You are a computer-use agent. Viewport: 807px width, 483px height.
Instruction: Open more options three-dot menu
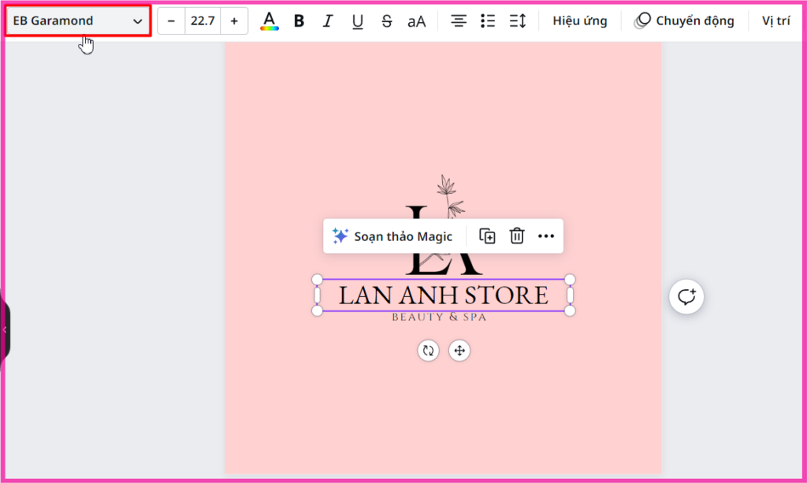[546, 236]
